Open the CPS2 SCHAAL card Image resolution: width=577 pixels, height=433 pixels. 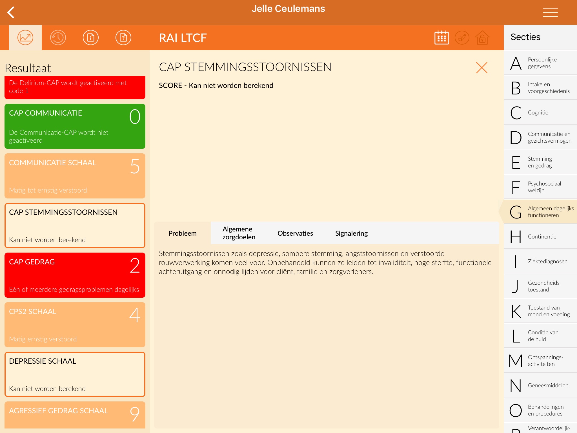pyautogui.click(x=75, y=325)
